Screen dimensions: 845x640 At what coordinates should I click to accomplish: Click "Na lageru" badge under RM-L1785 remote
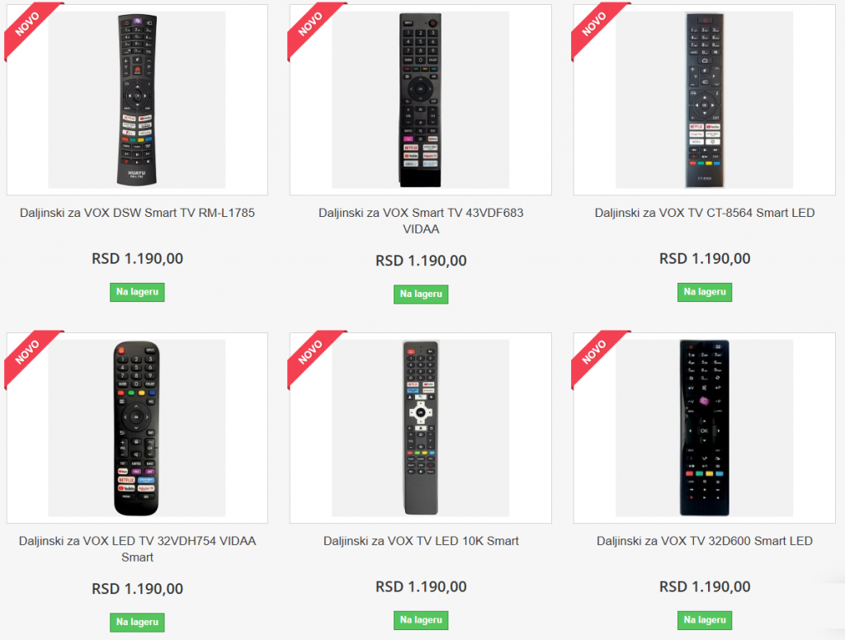(x=137, y=292)
